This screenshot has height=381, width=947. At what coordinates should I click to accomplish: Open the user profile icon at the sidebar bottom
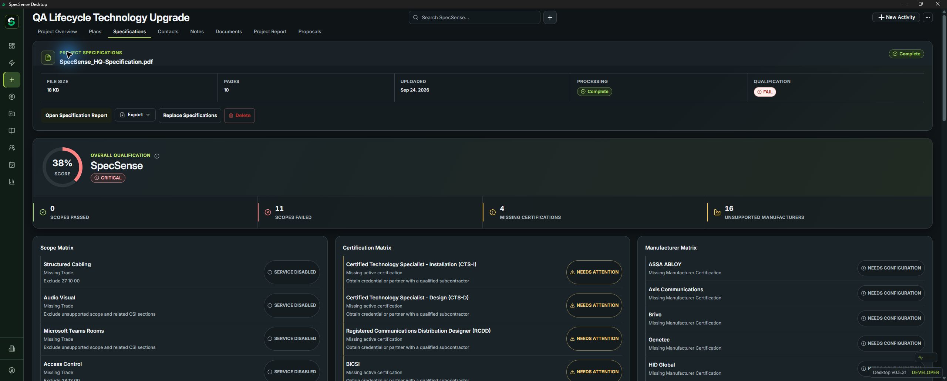point(12,370)
